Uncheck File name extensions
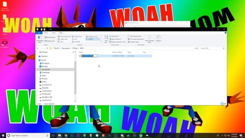Screen dimensions: 245x138 [136, 39]
